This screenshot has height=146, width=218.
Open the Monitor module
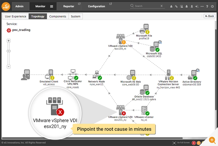click(x=40, y=6)
